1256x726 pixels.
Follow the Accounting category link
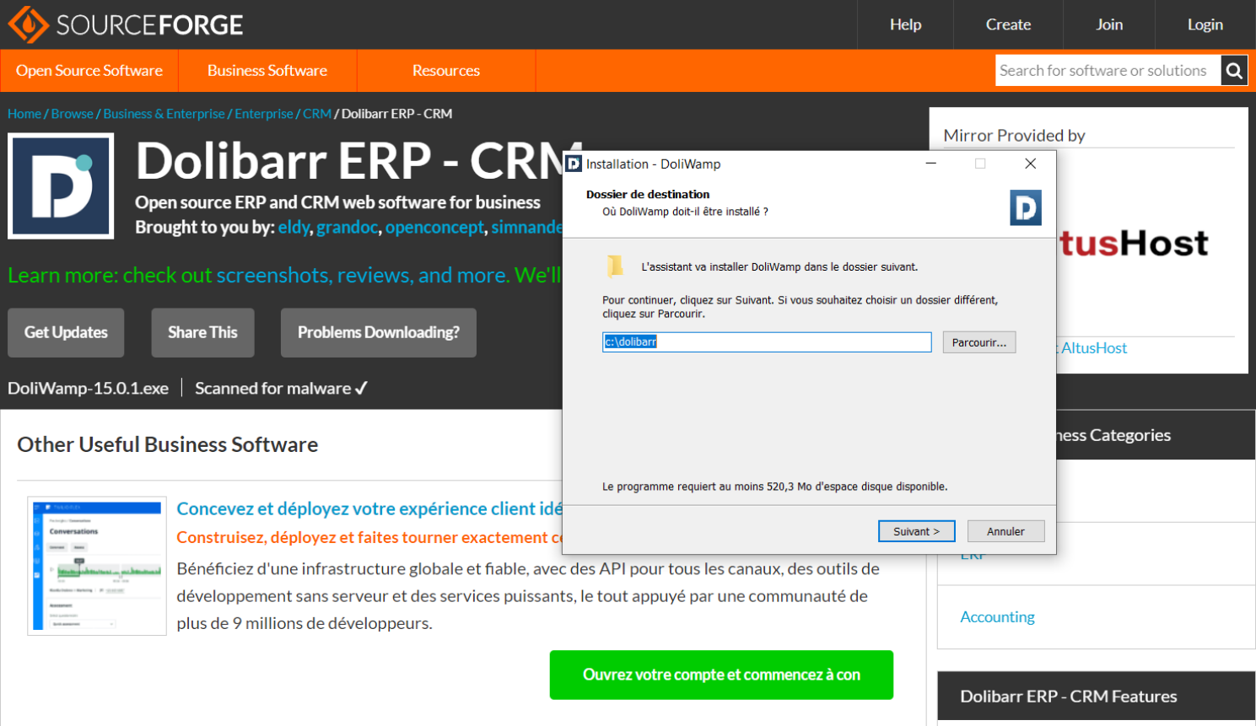click(x=997, y=617)
